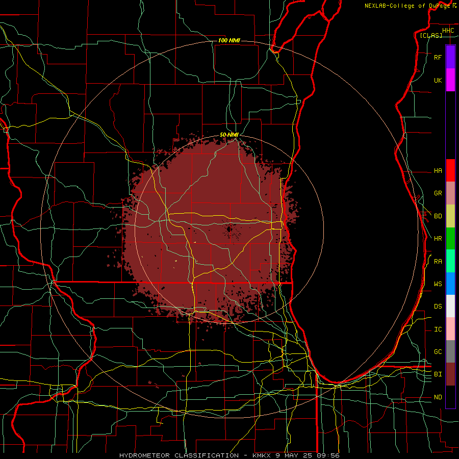
Task: Click the IC legend label
Action: point(438,329)
